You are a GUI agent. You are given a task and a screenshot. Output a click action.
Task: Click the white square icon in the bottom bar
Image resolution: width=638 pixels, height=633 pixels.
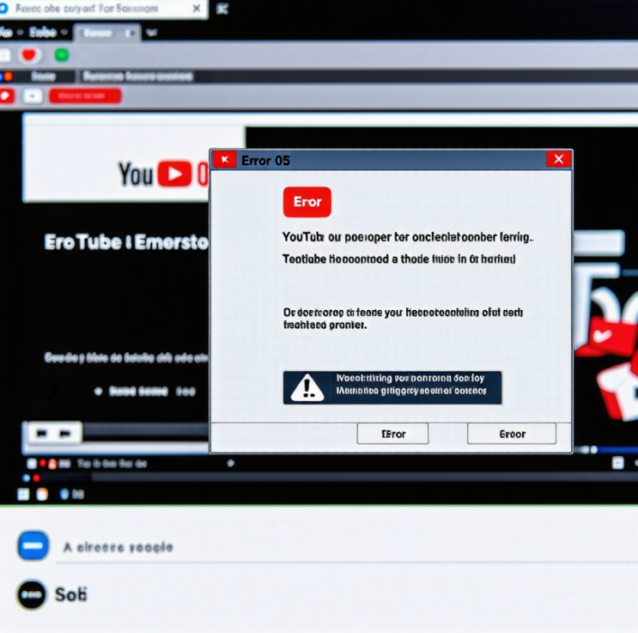[x=23, y=494]
